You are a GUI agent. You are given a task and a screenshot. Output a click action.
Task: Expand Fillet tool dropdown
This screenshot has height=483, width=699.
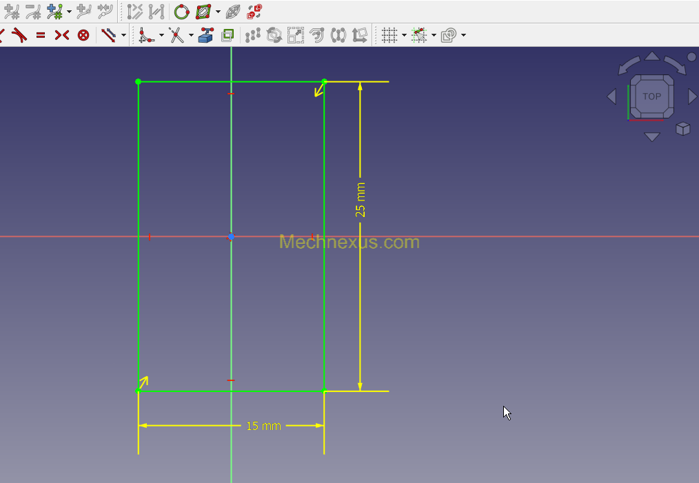pos(161,34)
